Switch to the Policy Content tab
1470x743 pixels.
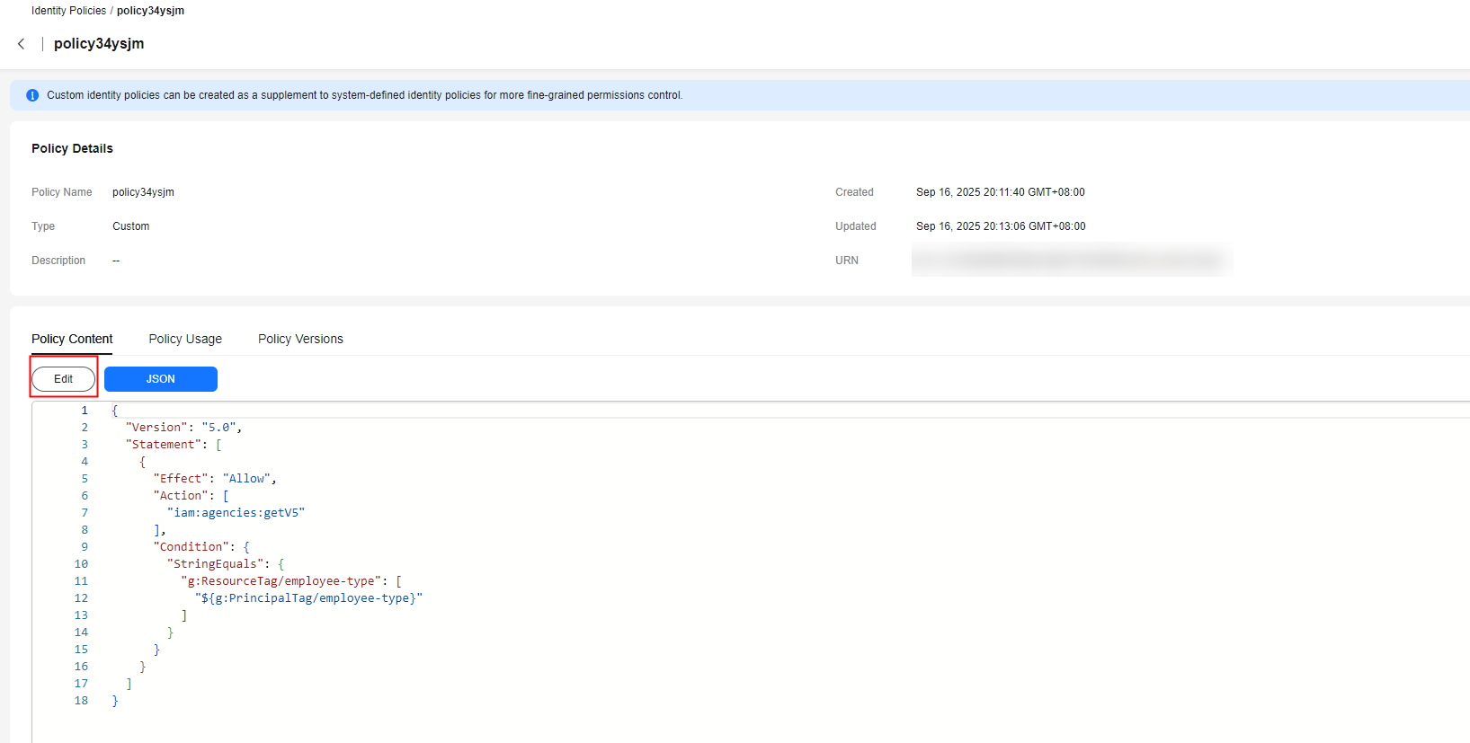tap(72, 339)
